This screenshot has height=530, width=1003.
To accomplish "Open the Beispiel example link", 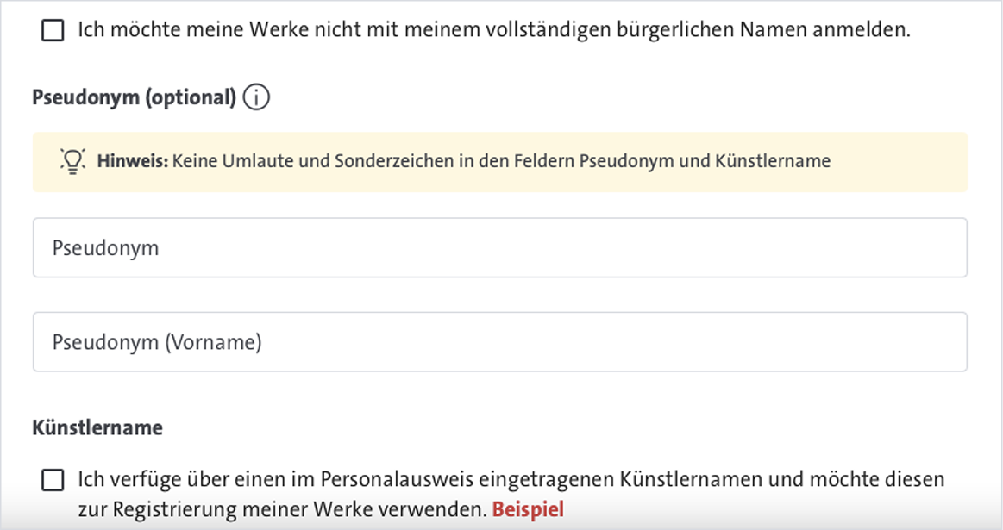I will point(529,508).
